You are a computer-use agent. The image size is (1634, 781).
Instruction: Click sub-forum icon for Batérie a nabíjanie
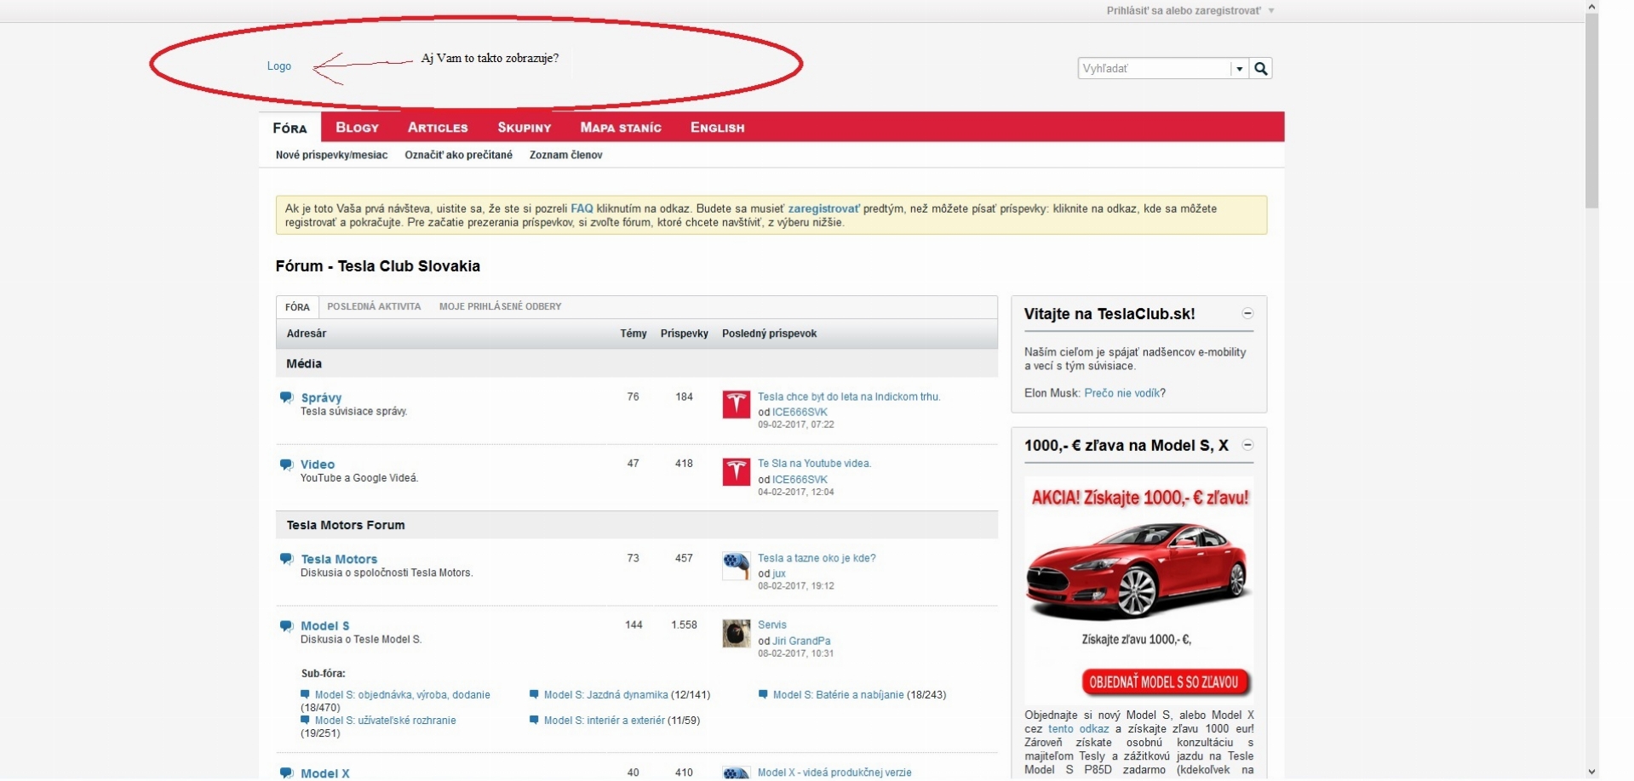763,694
